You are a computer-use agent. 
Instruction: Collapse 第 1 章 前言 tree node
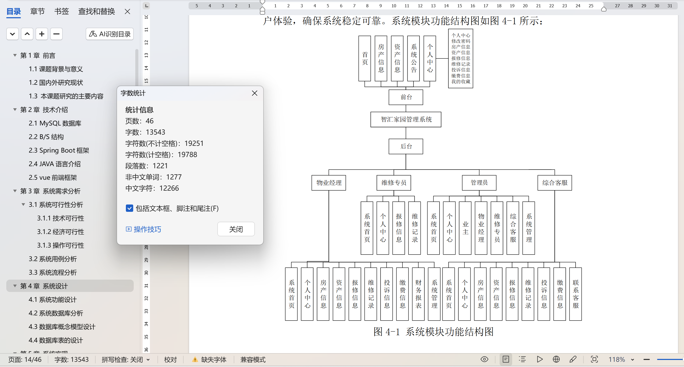[x=15, y=55]
